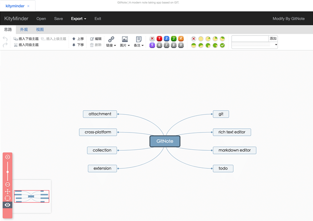Click Open in the top bar
313x221 pixels.
(41, 19)
